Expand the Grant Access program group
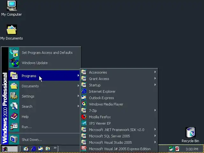The image size is (204, 153). [x=119, y=79]
